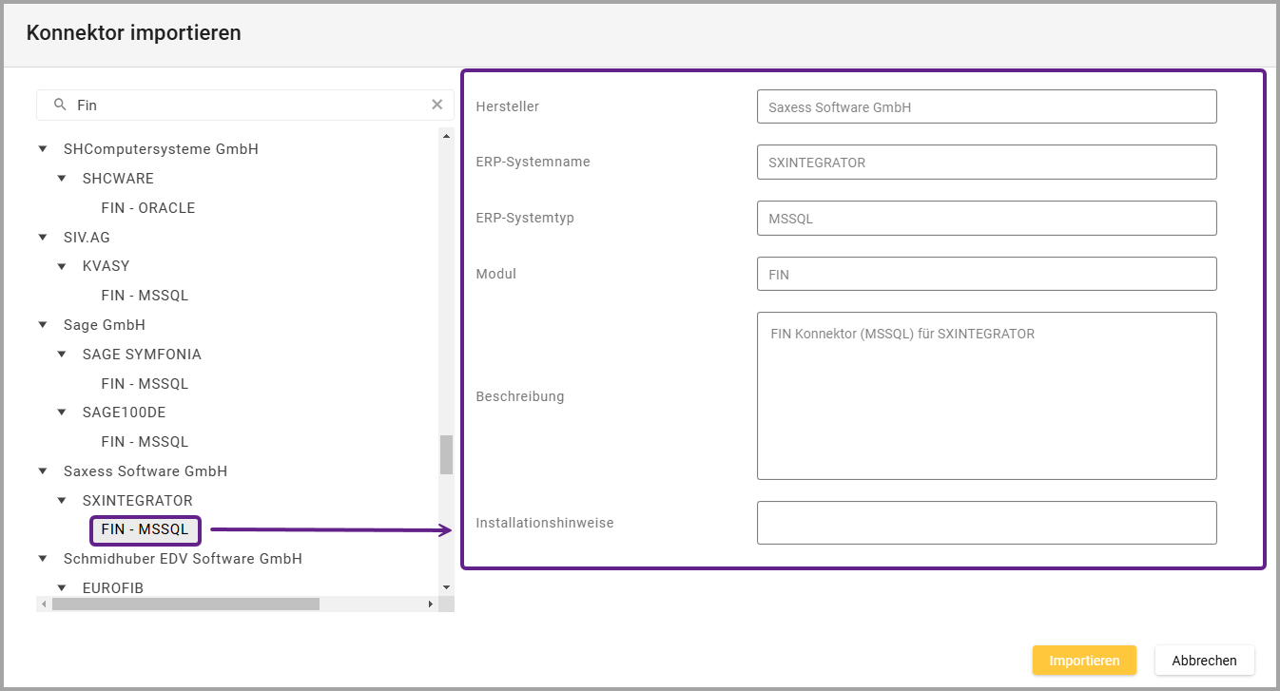1280x691 pixels.
Task: Select FIN - MSSQL under KVASY
Action: pyautogui.click(x=145, y=296)
